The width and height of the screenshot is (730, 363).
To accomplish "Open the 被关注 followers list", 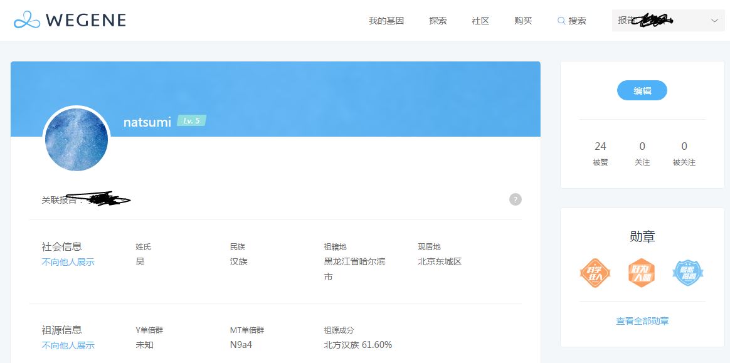I will [684, 152].
